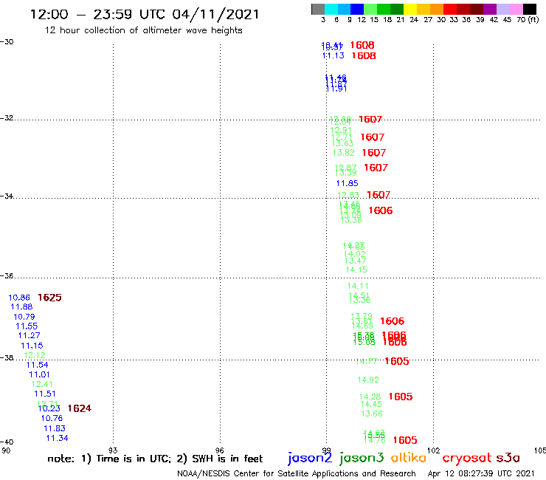Select the reading '10.76'
Image resolution: width=546 pixels, height=480 pixels.
52,418
